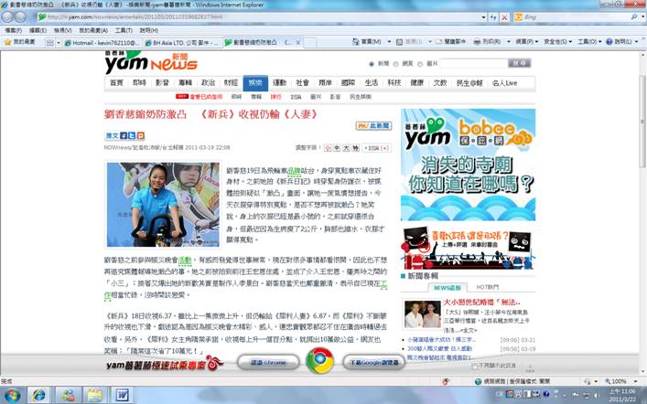This screenshot has width=647, height=404.
Task: Open the 大小戀 news headline link
Action: coord(481,303)
